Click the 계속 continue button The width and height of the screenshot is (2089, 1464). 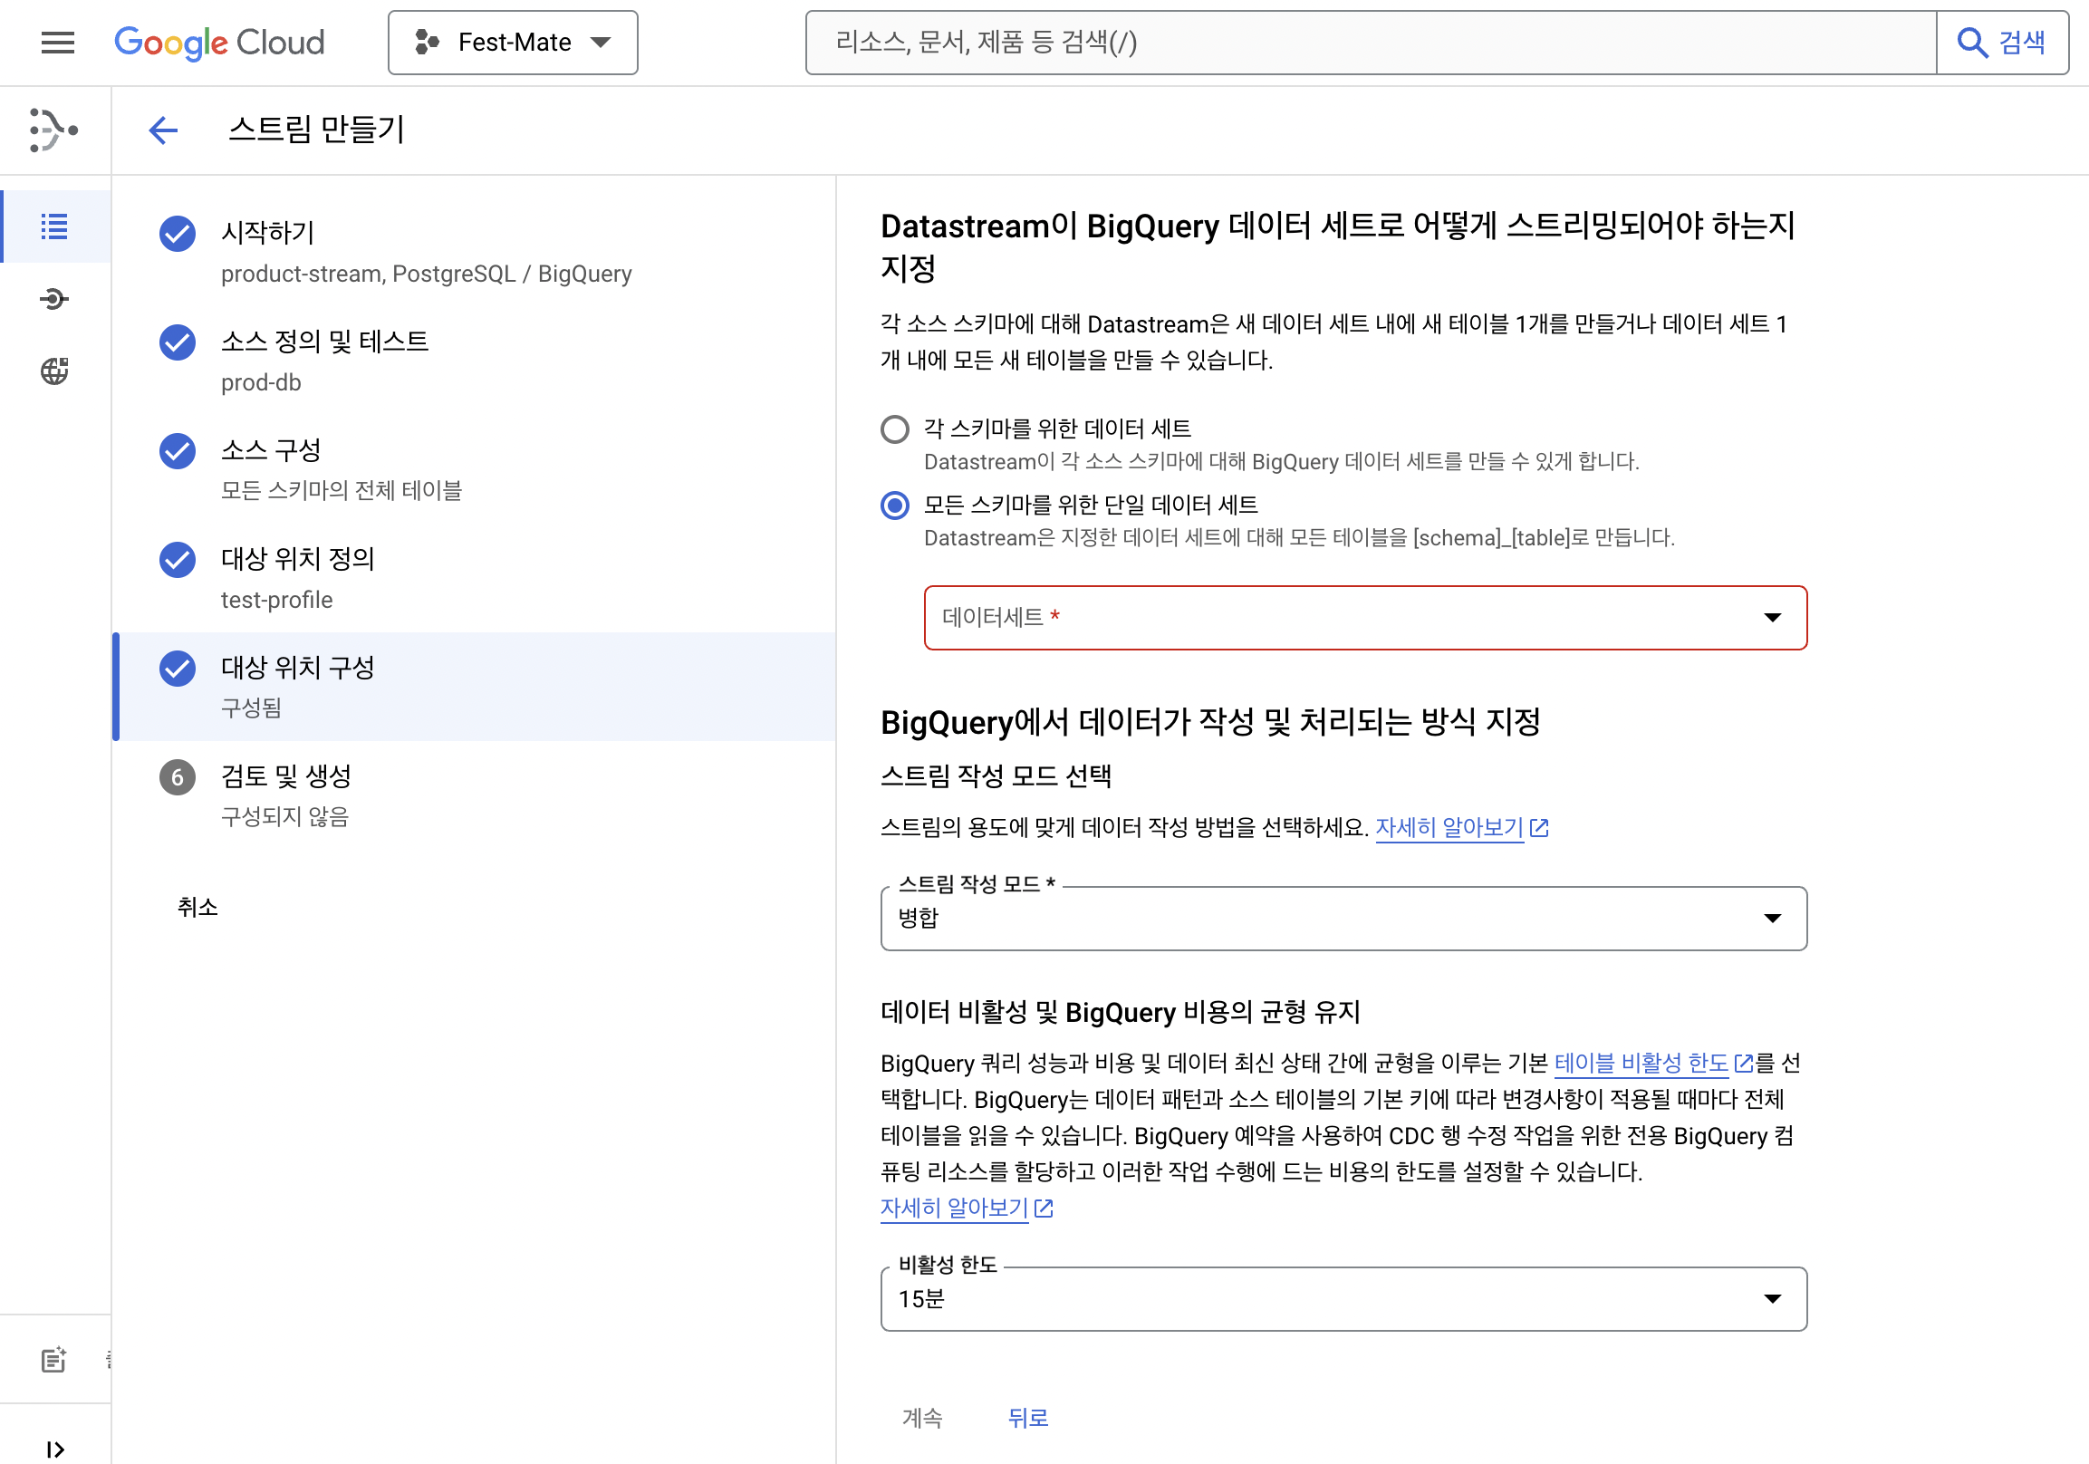tap(921, 1418)
